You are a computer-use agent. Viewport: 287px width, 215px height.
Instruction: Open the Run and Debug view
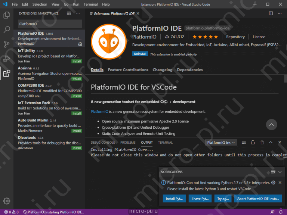(7, 59)
